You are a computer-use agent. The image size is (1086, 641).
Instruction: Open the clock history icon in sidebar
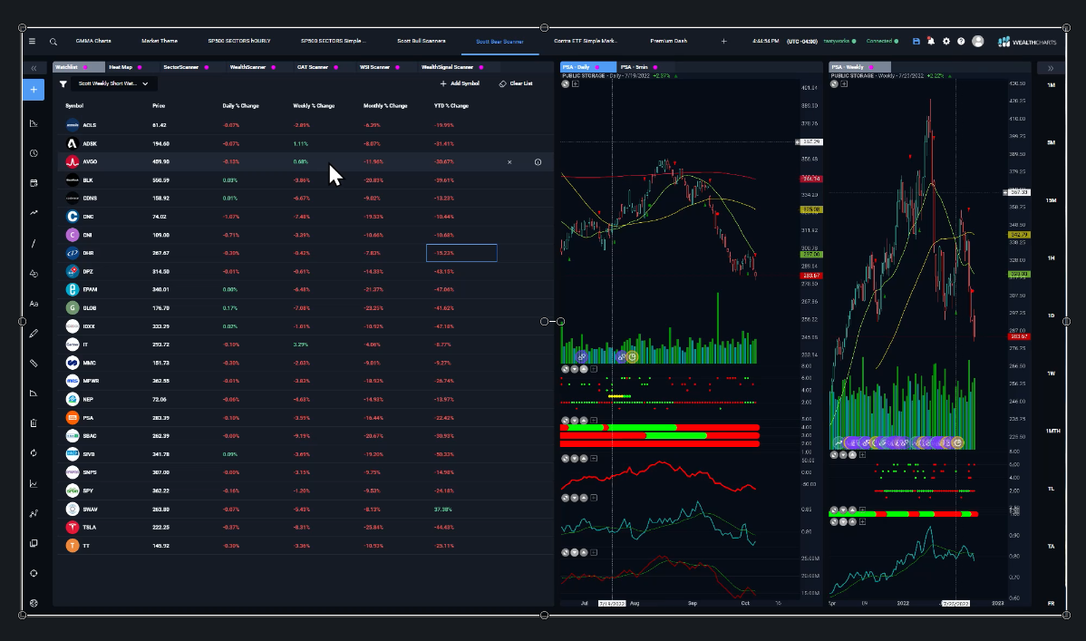pos(34,153)
